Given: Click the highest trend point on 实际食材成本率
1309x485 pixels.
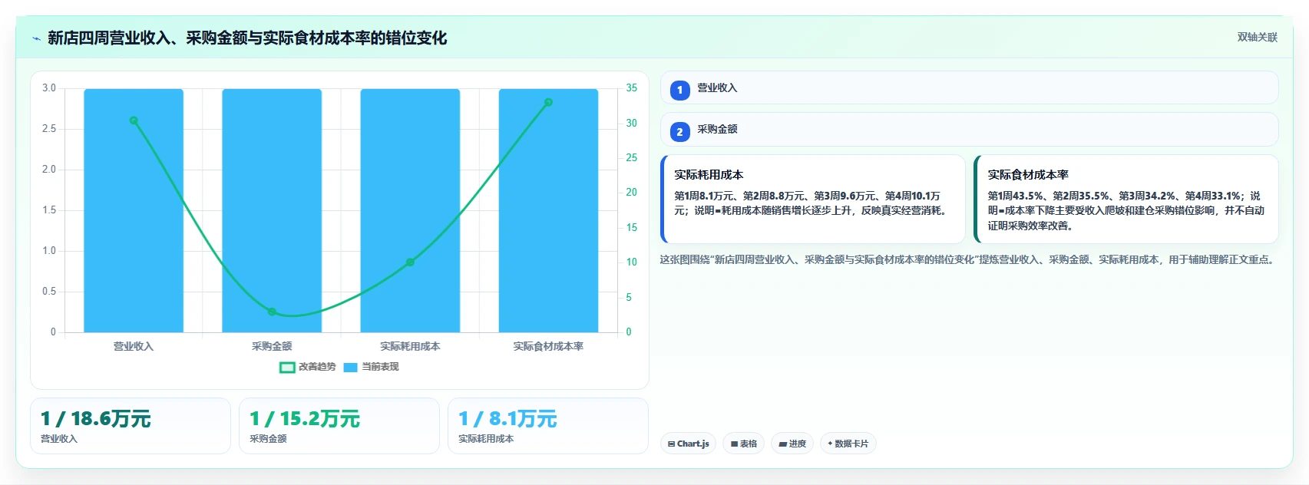Looking at the screenshot, I should 548,102.
